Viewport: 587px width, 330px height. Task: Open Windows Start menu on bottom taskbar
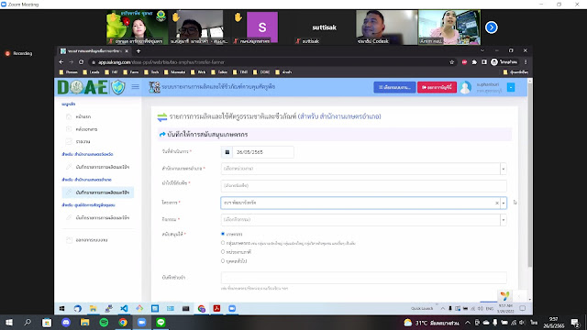click(x=9, y=323)
